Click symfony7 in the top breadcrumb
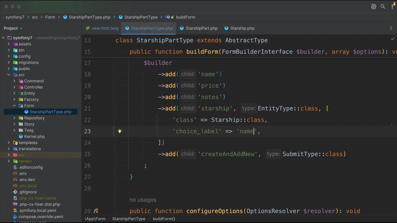Screen dimensions: 397x223 (x=15, y=17)
